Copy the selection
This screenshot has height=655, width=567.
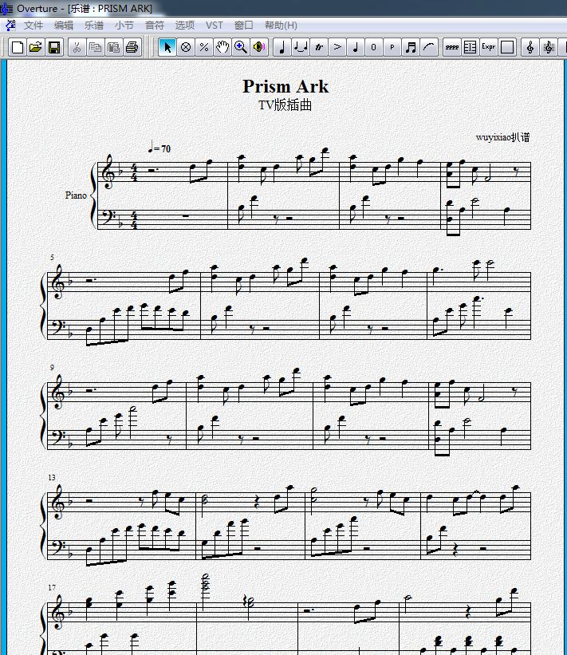tap(95, 47)
